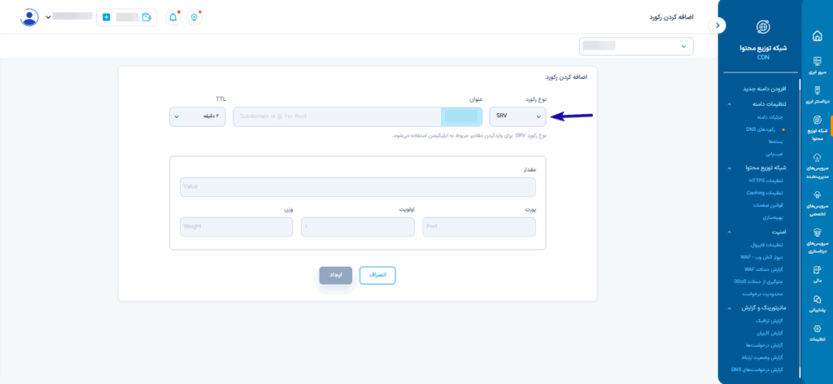
Task: Open the نوع رکورد dropdown showing SRV
Action: (x=517, y=116)
